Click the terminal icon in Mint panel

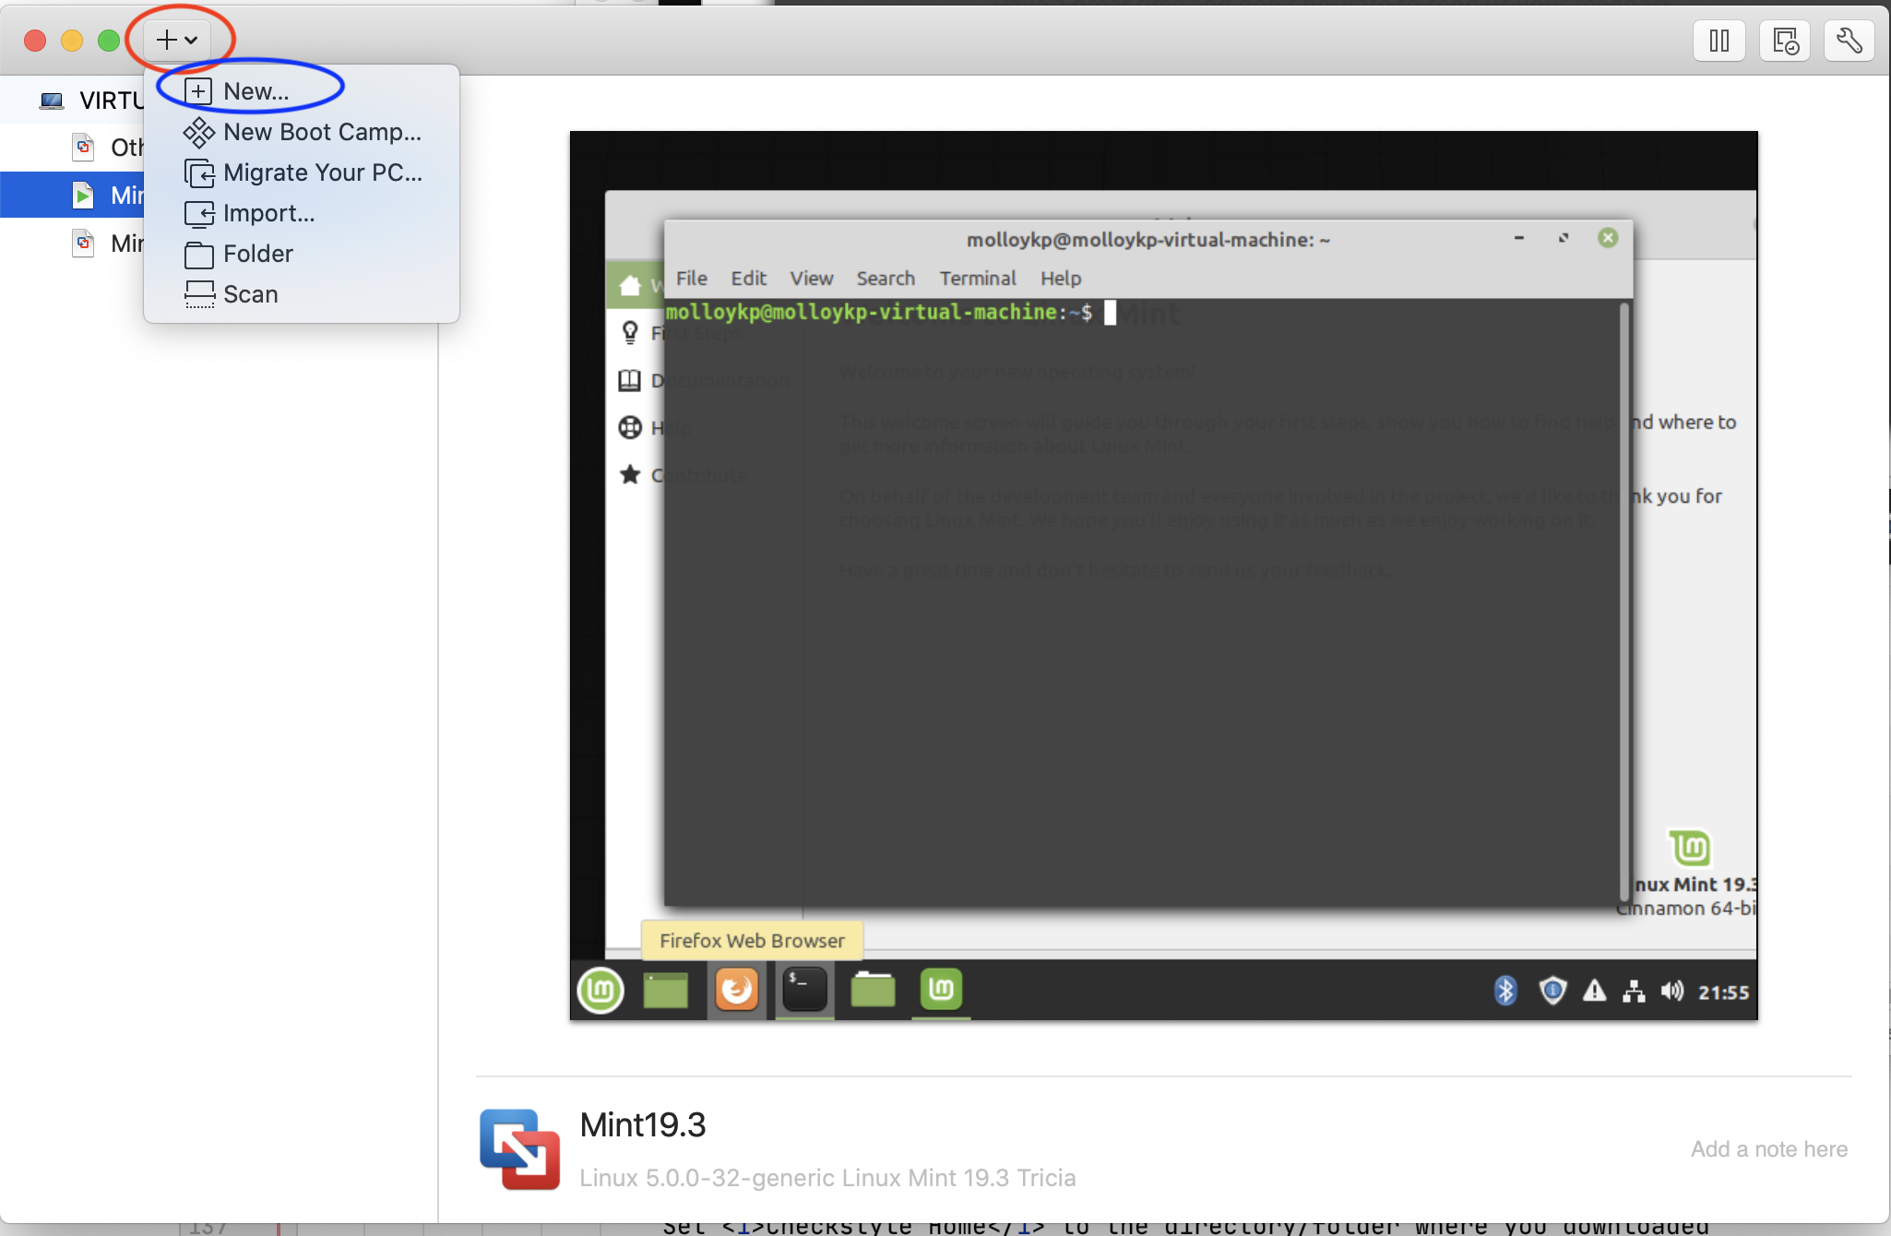[804, 991]
